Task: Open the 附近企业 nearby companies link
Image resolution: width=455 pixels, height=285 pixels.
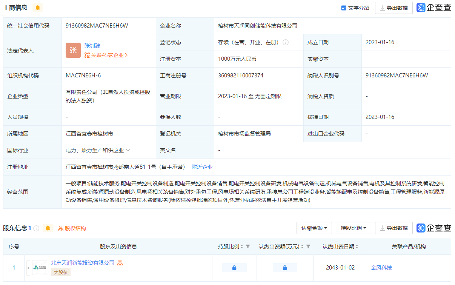Action: [202, 167]
